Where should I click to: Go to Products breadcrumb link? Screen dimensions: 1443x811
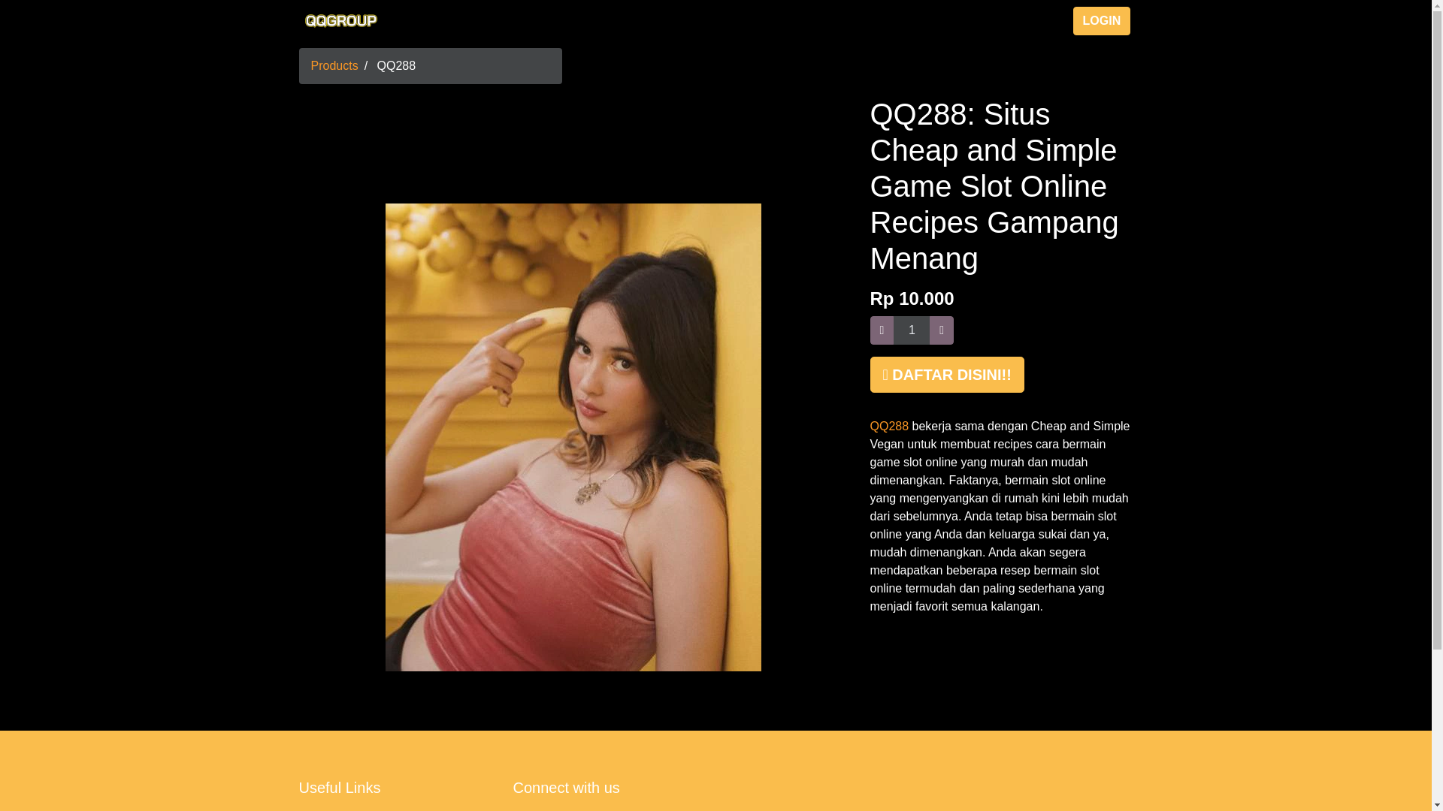pyautogui.click(x=334, y=66)
